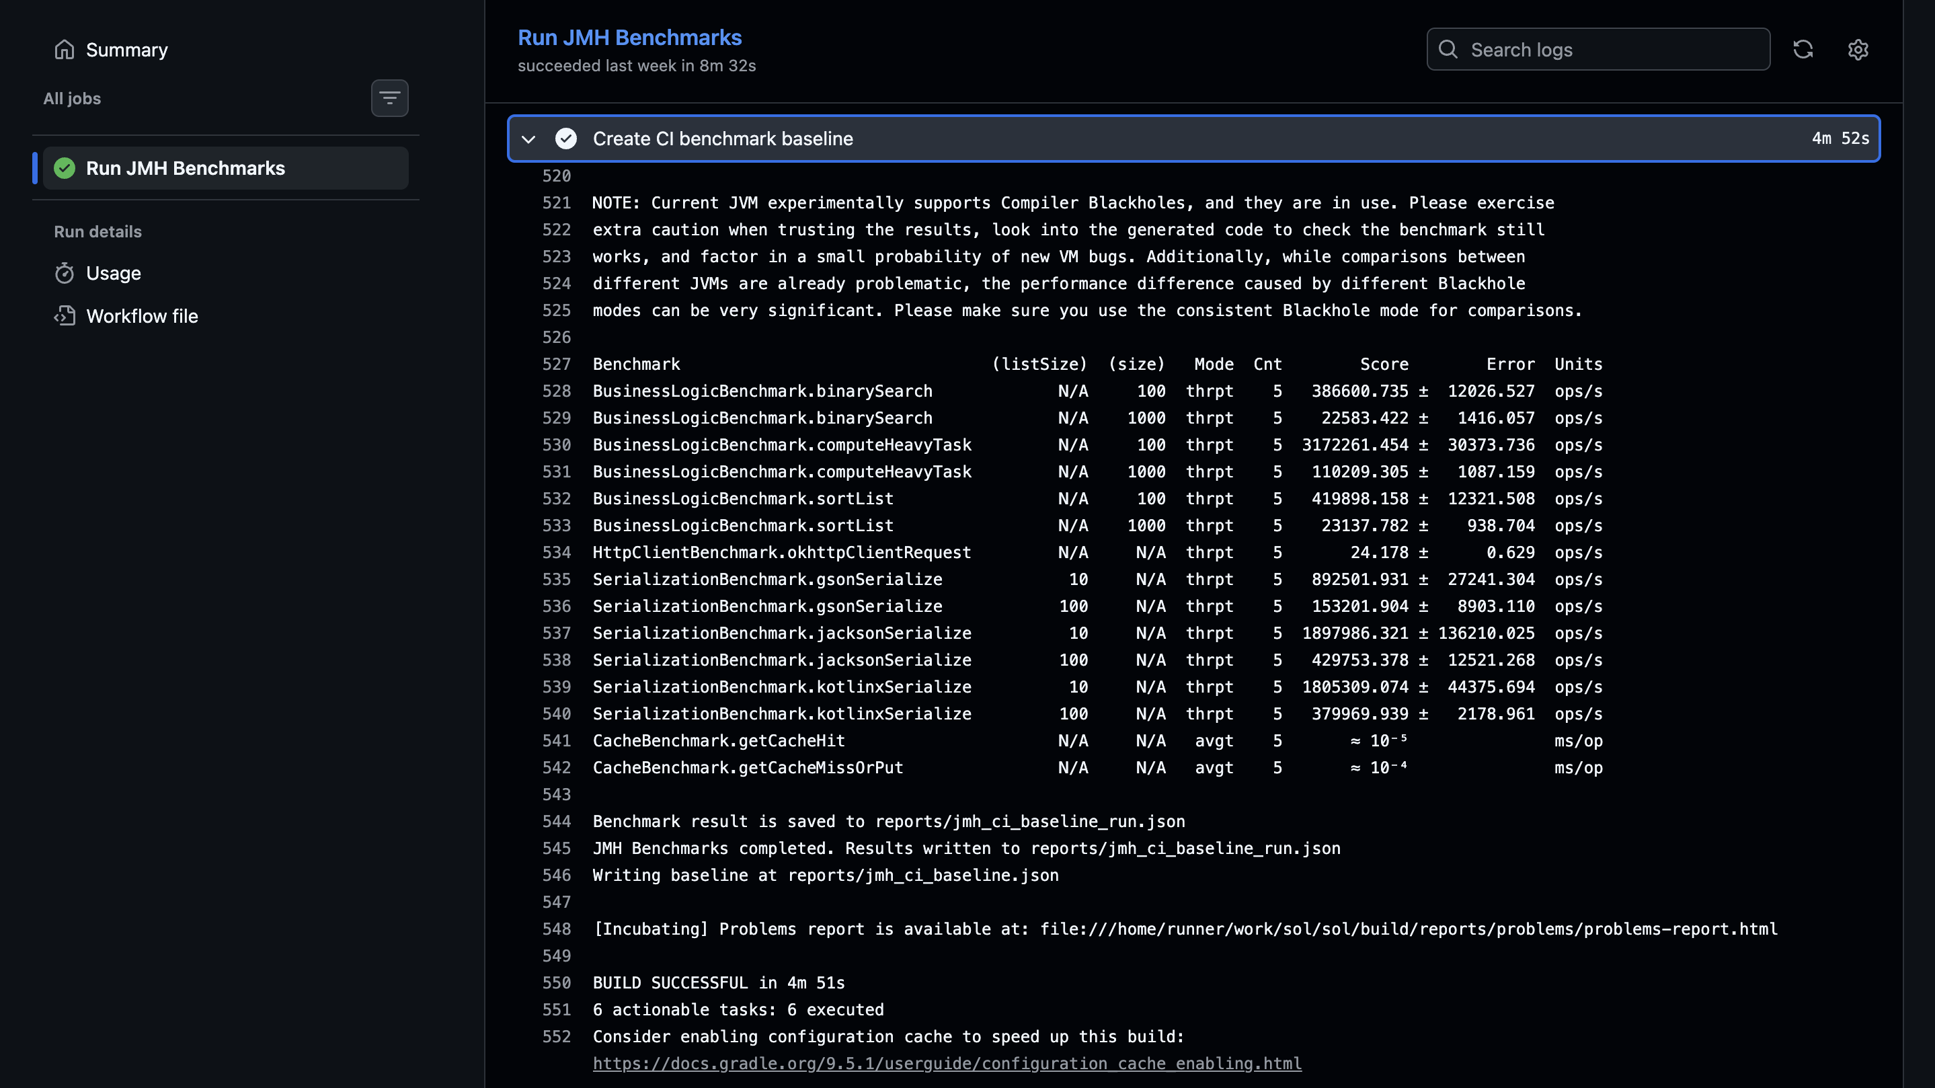
Task: Select log line number 521
Action: point(557,203)
